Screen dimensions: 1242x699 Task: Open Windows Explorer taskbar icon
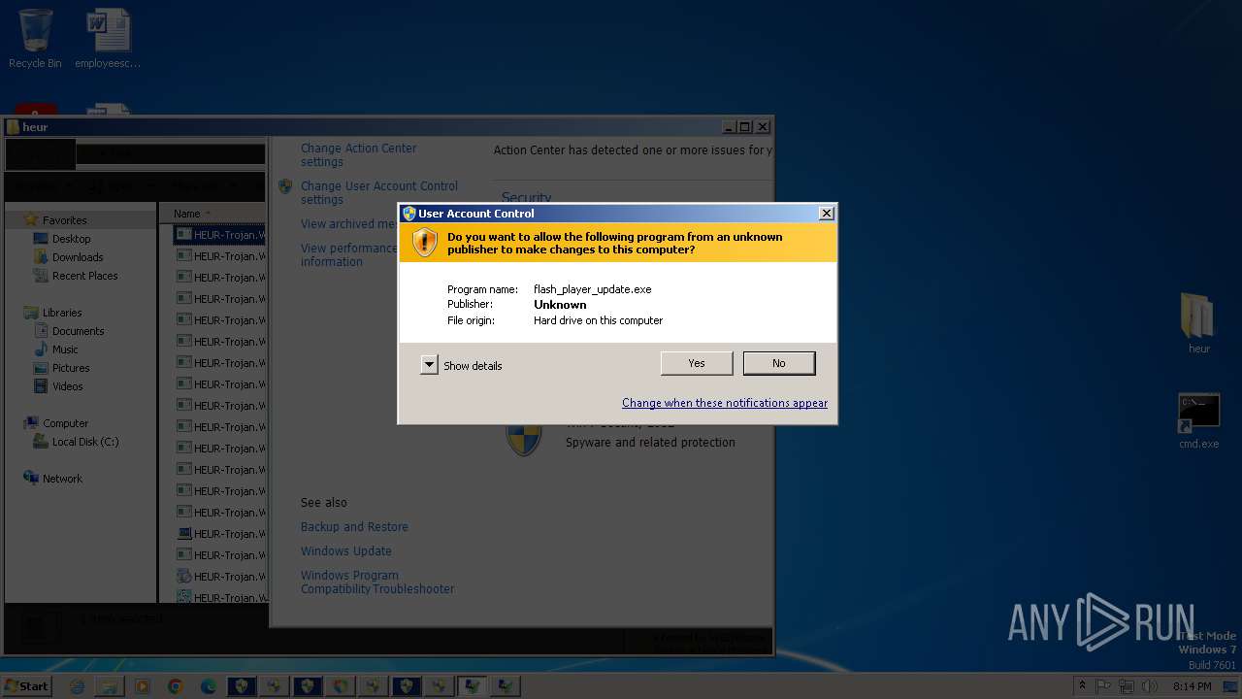pyautogui.click(x=110, y=686)
